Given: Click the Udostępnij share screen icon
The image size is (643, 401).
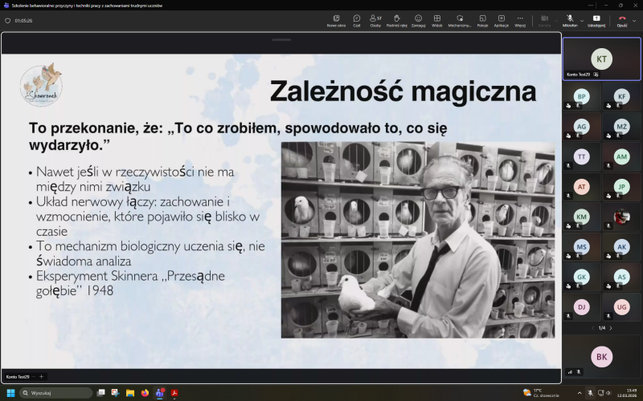Looking at the screenshot, I should 596,19.
